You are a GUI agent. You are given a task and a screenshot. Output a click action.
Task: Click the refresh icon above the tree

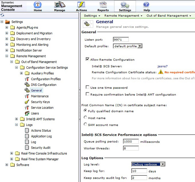2,15
